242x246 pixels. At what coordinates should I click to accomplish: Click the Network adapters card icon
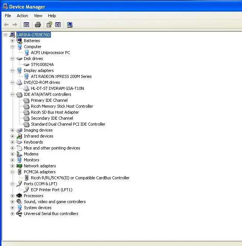coord(19,166)
